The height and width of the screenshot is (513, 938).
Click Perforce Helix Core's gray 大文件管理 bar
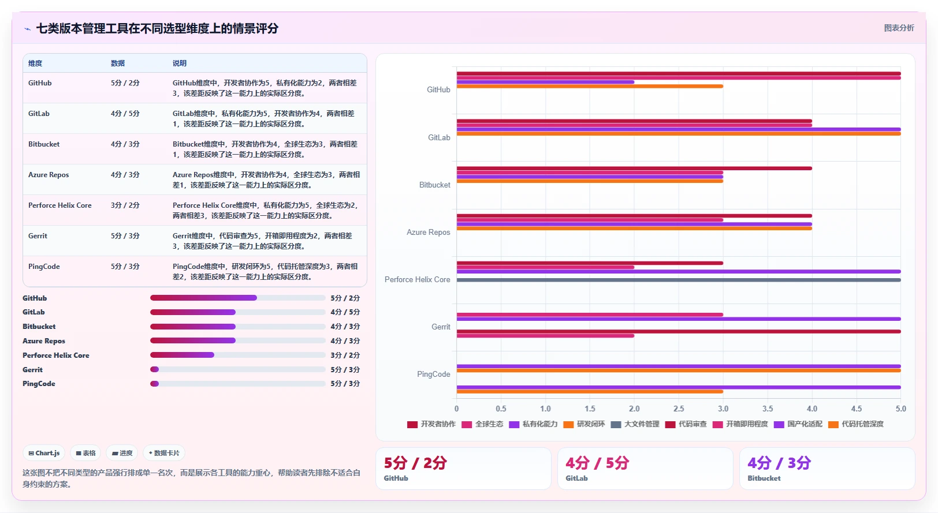point(679,280)
